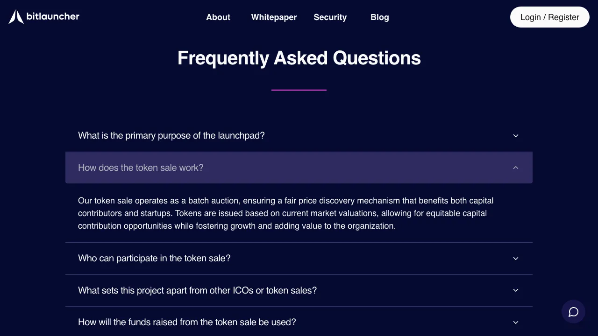This screenshot has height=336, width=598.
Task: Go to the Whitepaper page
Action: (274, 17)
